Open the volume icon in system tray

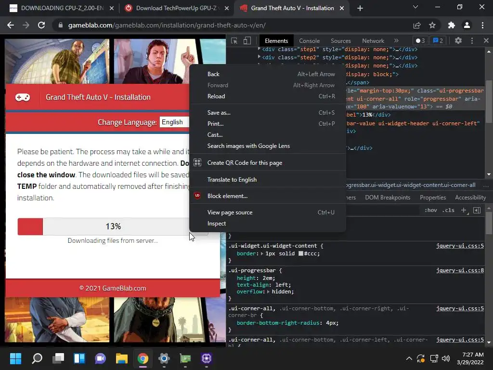(x=446, y=358)
